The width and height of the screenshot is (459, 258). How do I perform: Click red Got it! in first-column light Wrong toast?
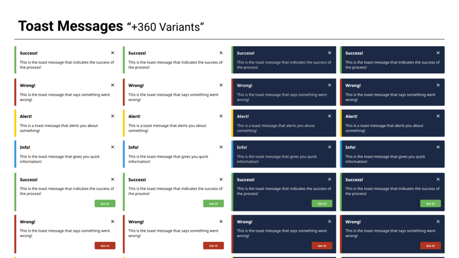pos(105,246)
